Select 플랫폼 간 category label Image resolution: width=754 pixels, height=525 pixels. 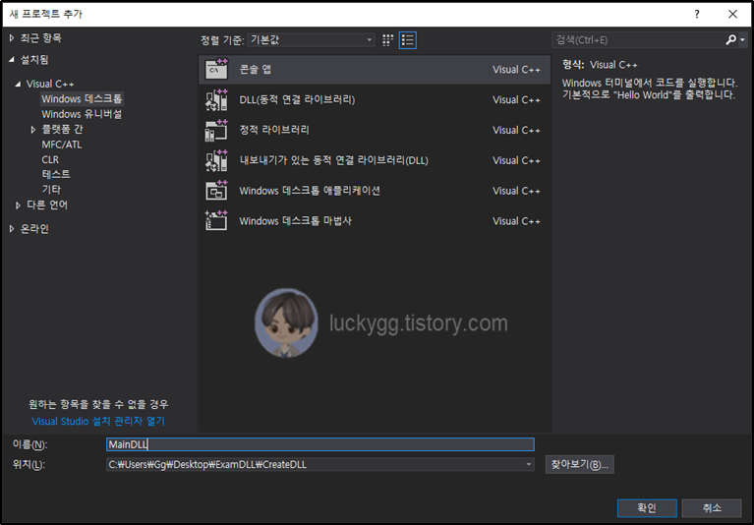click(x=62, y=130)
